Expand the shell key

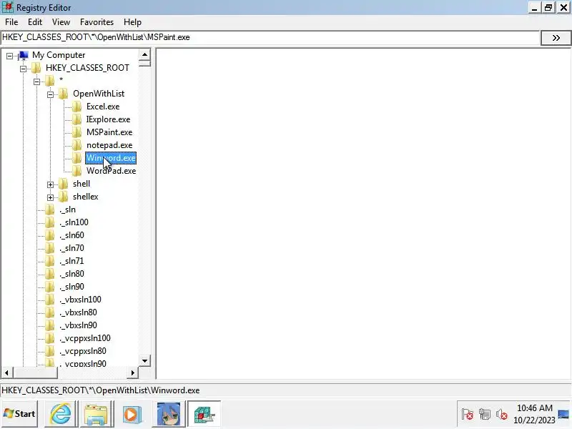pos(50,184)
